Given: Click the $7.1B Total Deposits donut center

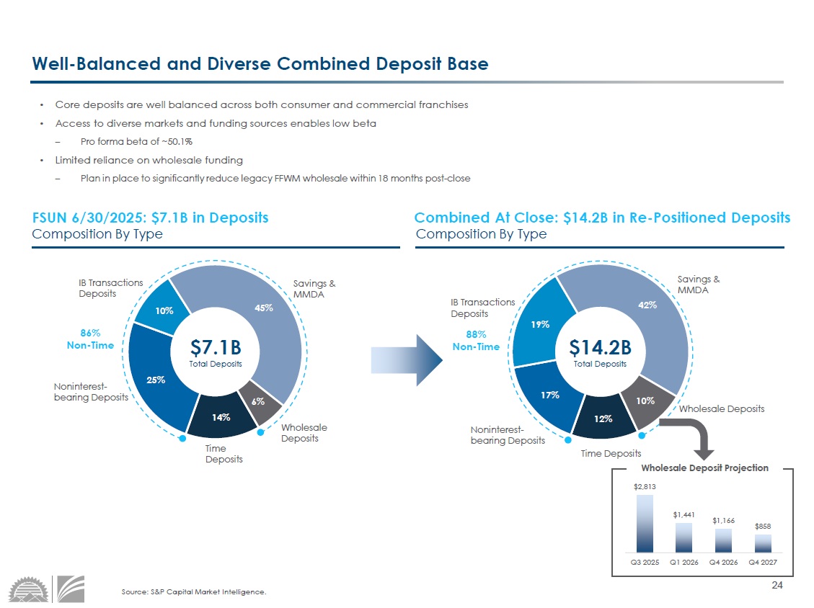Looking at the screenshot, I should 216,353.
